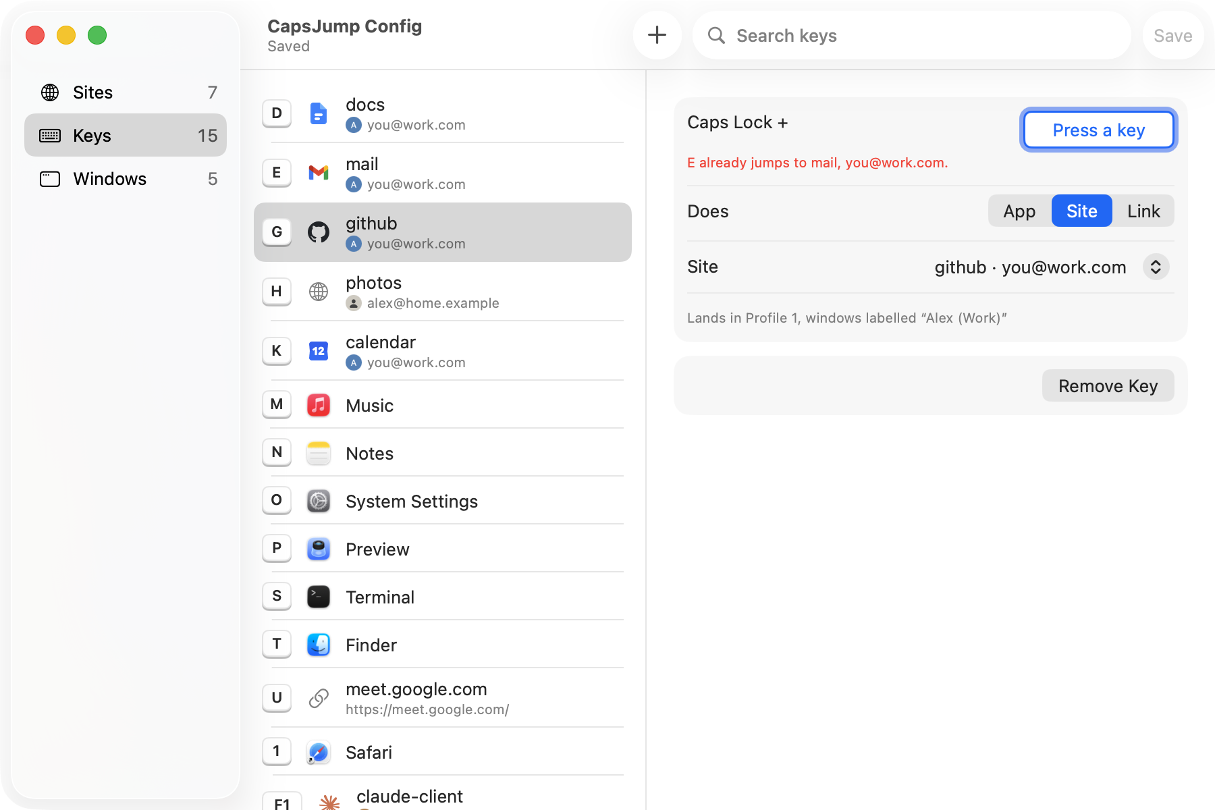
Task: Click the Remove Key button
Action: pyautogui.click(x=1108, y=385)
